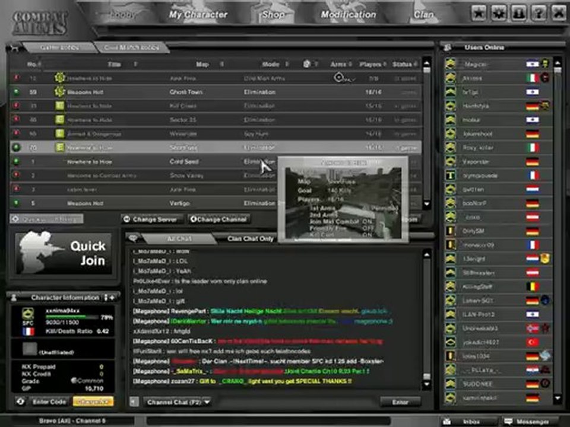
Task: Click the red status dot of room 12
Action: point(17,78)
